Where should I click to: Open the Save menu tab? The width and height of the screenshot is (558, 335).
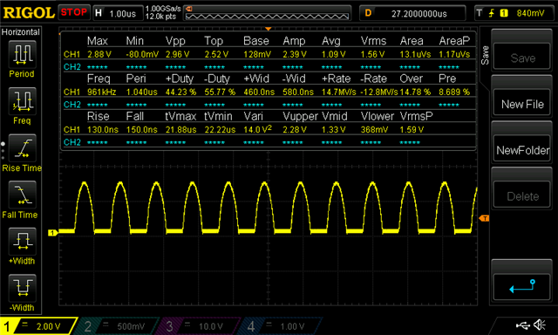tap(485, 56)
